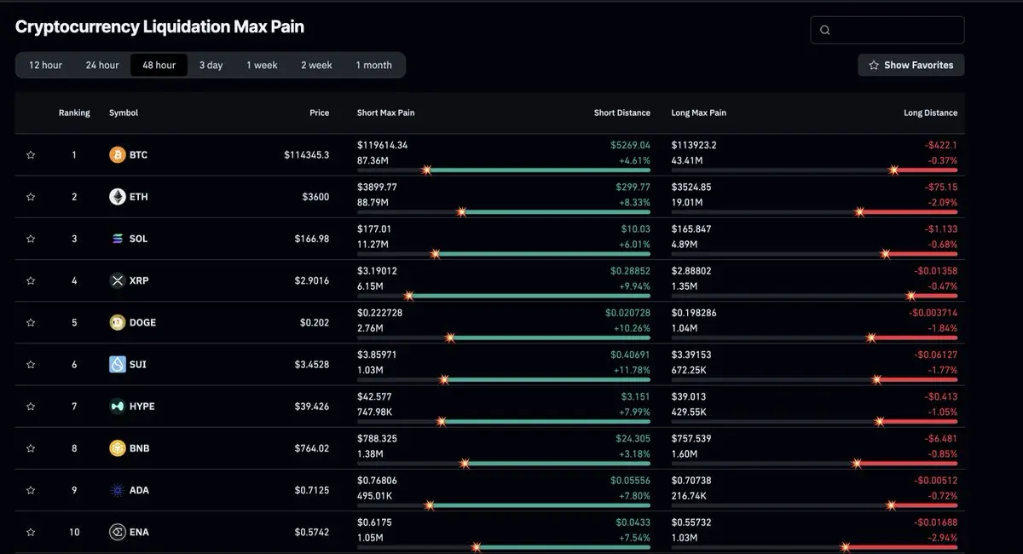The image size is (1023, 554).
Task: Favorite SUI with its star
Action: [31, 365]
